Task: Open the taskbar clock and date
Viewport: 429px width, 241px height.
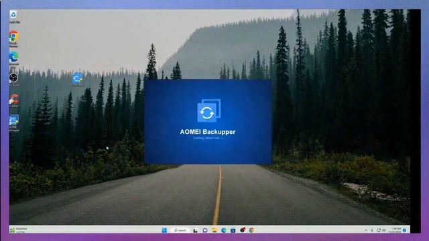Action: click(x=395, y=230)
